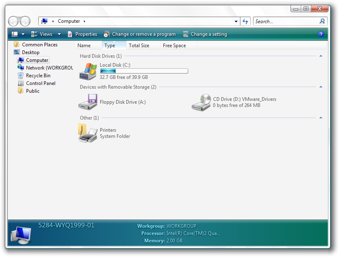Click Change a setting
339x257 pixels.
pyautogui.click(x=205, y=34)
